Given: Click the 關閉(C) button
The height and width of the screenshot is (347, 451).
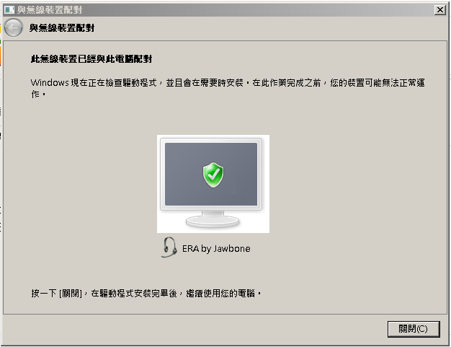Looking at the screenshot, I should coord(414,329).
